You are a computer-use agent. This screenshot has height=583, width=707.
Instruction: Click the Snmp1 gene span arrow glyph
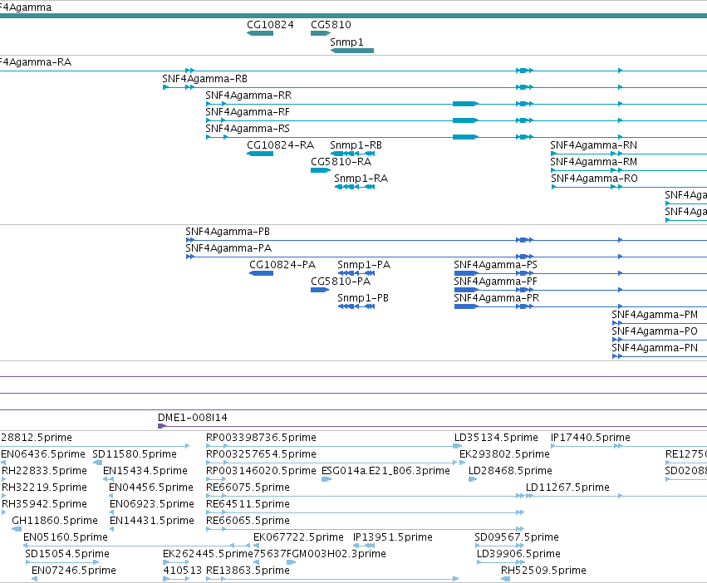[352, 51]
